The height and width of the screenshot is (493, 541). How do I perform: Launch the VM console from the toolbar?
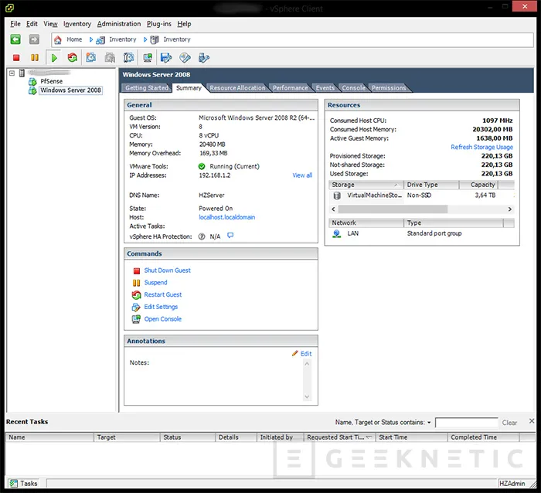pyautogui.click(x=148, y=58)
